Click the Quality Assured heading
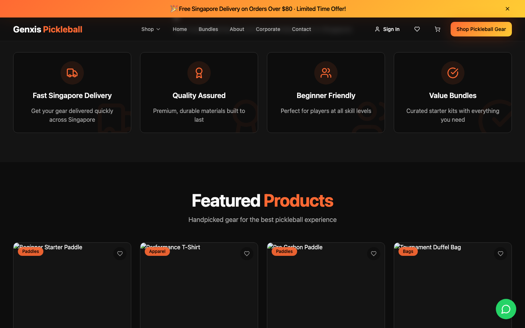525x328 pixels. coord(199,95)
